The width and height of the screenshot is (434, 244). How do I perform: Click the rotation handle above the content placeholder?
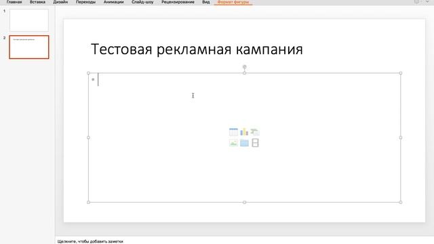pos(244,66)
